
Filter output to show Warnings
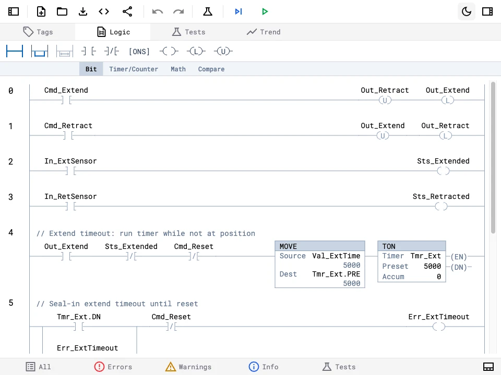[x=188, y=367]
